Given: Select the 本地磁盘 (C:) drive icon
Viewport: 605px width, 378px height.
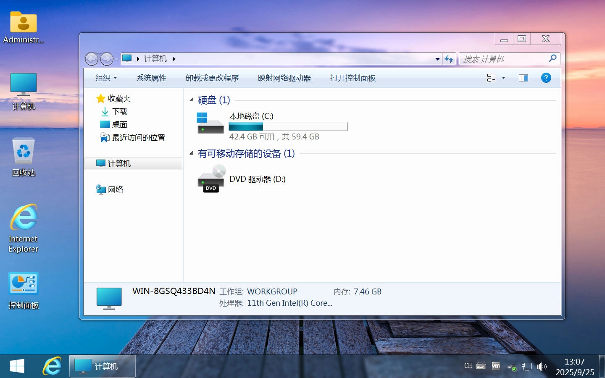Looking at the screenshot, I should pos(210,122).
